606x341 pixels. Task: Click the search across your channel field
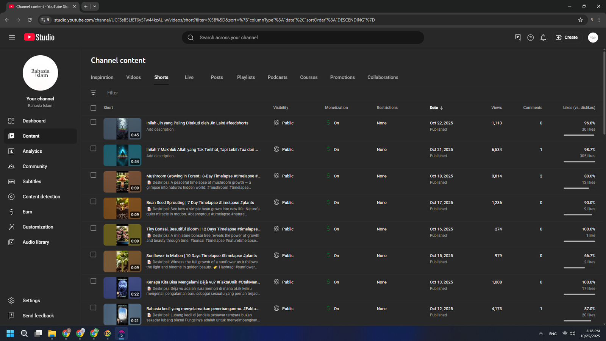[303, 38]
